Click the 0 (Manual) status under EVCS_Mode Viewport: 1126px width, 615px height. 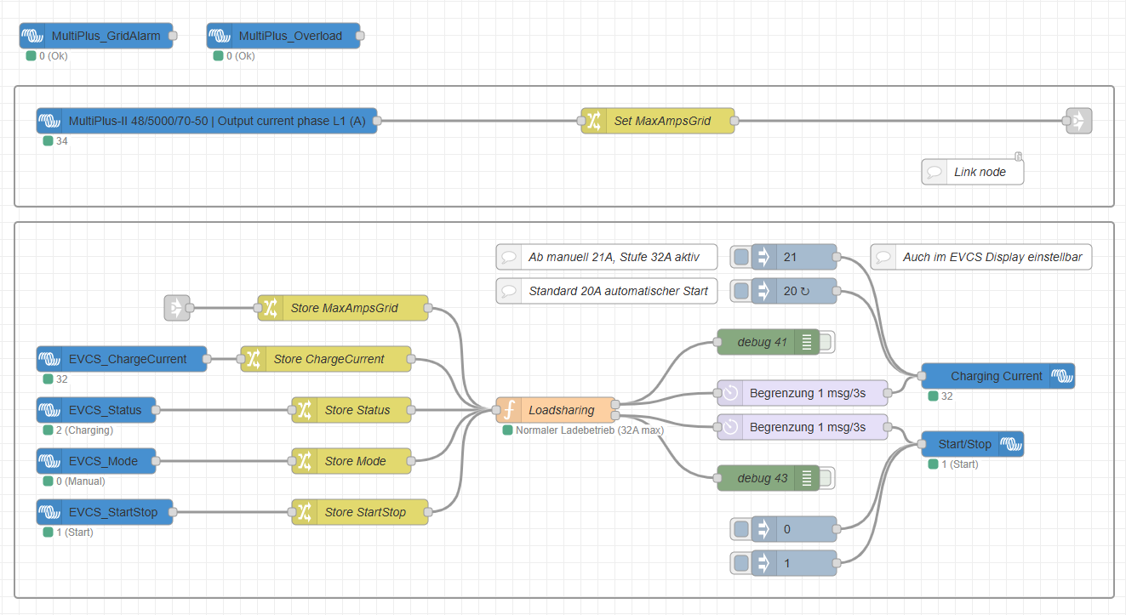[81, 481]
